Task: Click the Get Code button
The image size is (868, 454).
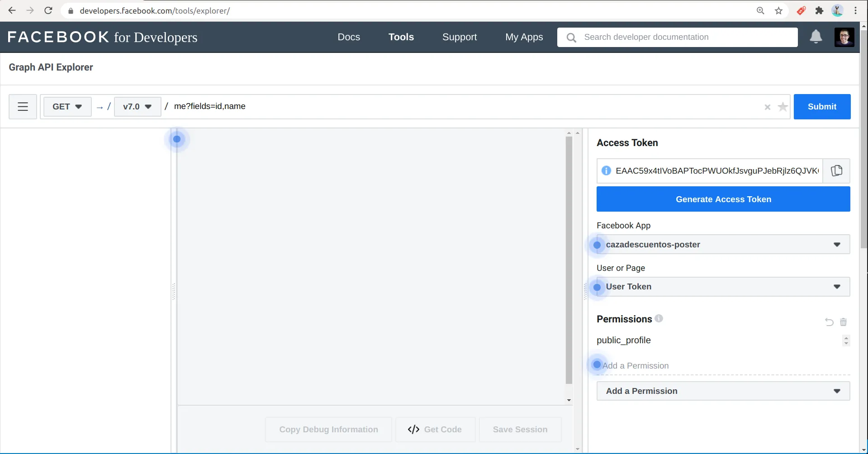Action: pyautogui.click(x=435, y=430)
